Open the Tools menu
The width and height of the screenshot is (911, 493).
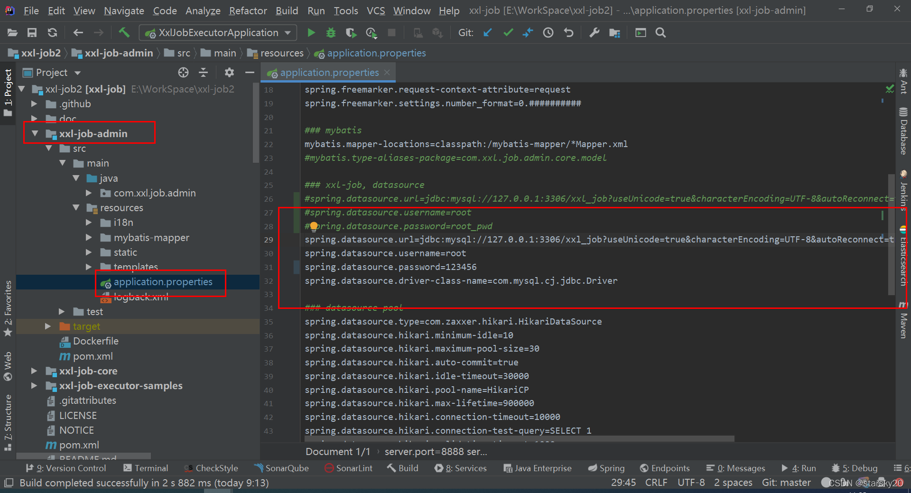[x=345, y=10]
